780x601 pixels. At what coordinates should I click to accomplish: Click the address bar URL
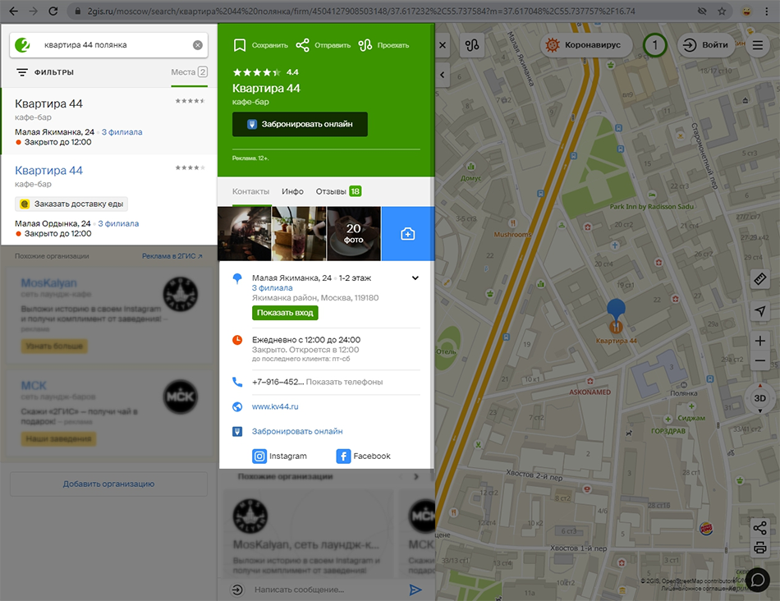361,11
